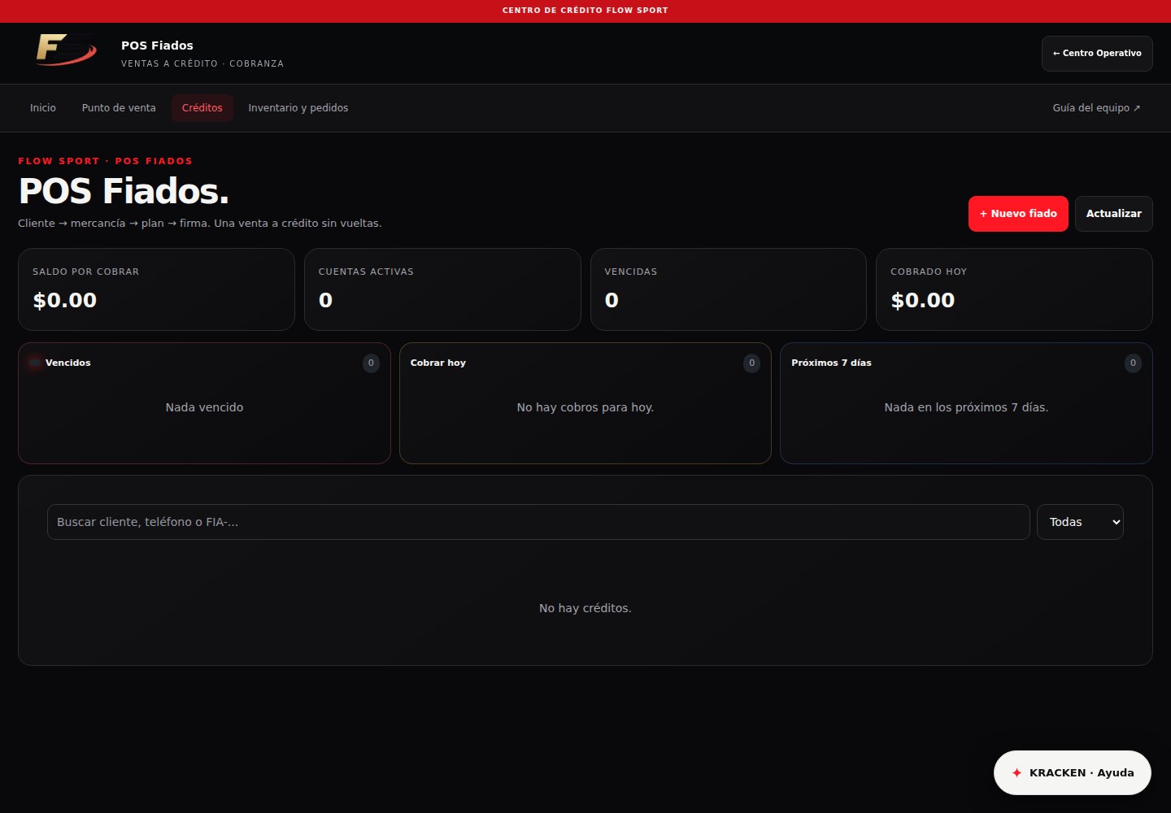The height and width of the screenshot is (813, 1171).
Task: Focus the Buscar cliente search field
Action: coord(538,522)
